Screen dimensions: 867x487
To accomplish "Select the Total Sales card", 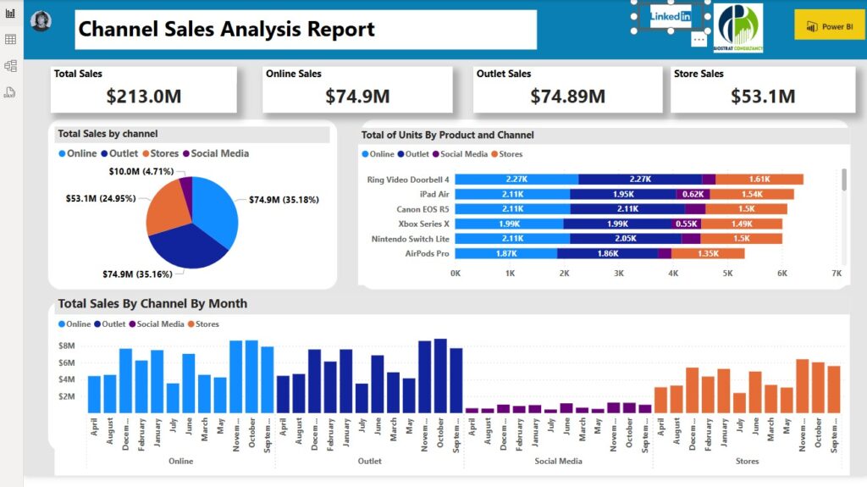I will pyautogui.click(x=143, y=89).
